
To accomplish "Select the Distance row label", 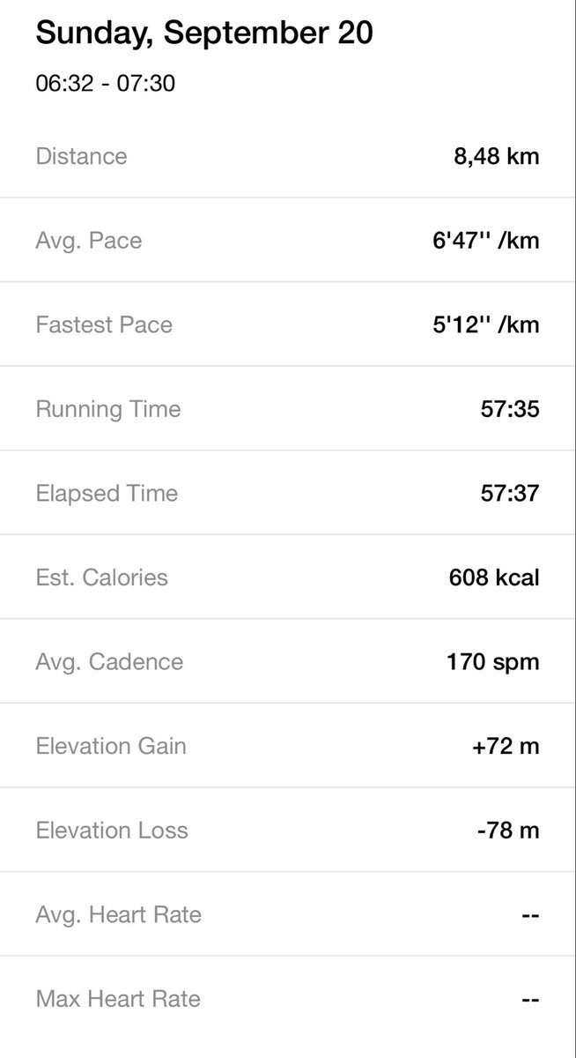I will point(81,156).
